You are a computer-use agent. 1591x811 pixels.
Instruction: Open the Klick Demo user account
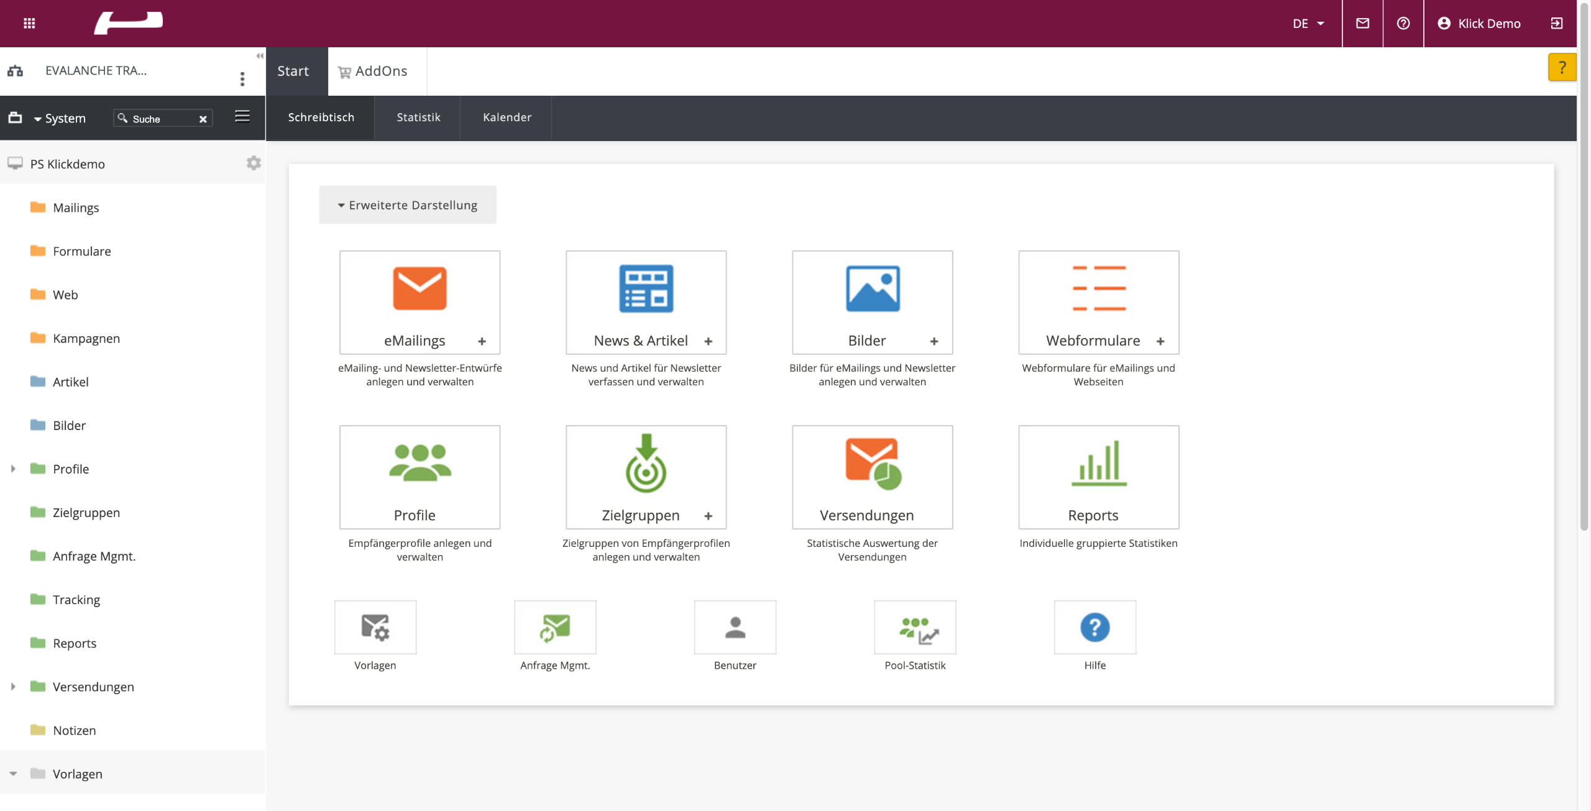coord(1479,24)
